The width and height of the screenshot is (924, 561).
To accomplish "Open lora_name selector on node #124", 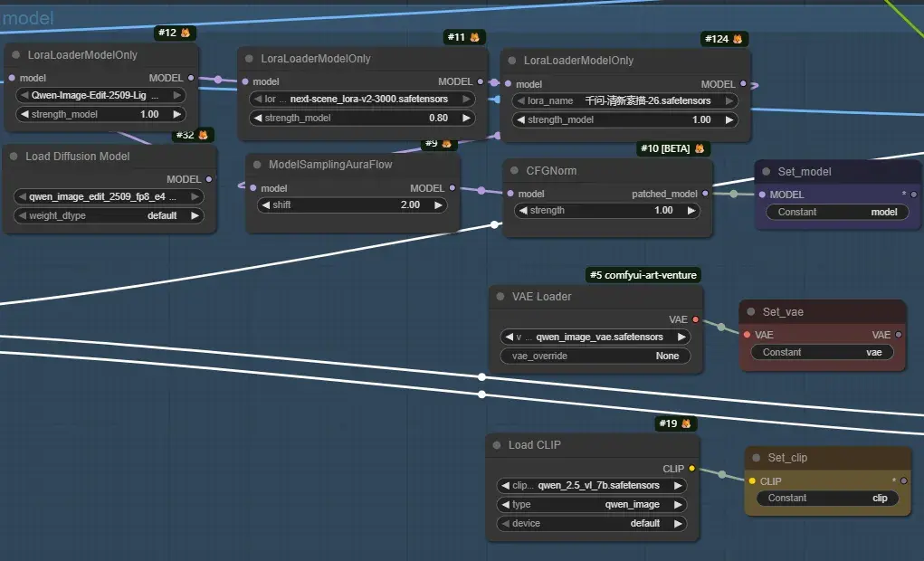I will pyautogui.click(x=624, y=100).
